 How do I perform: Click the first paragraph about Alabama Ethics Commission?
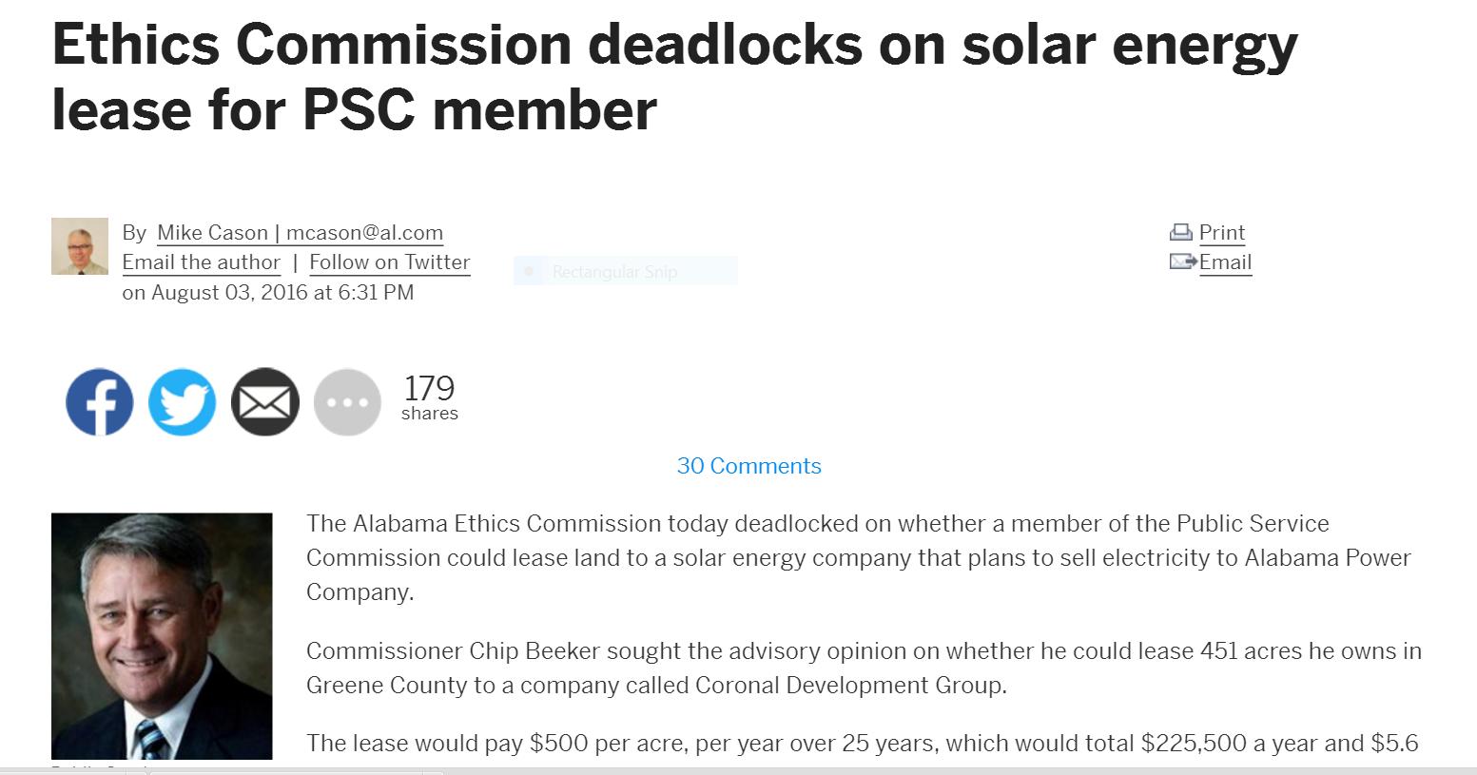click(858, 557)
